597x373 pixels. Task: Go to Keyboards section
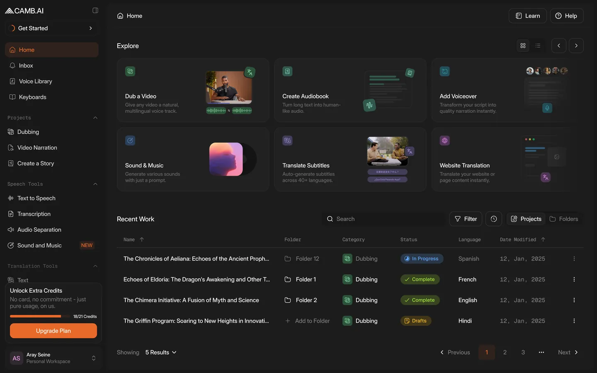point(52,97)
